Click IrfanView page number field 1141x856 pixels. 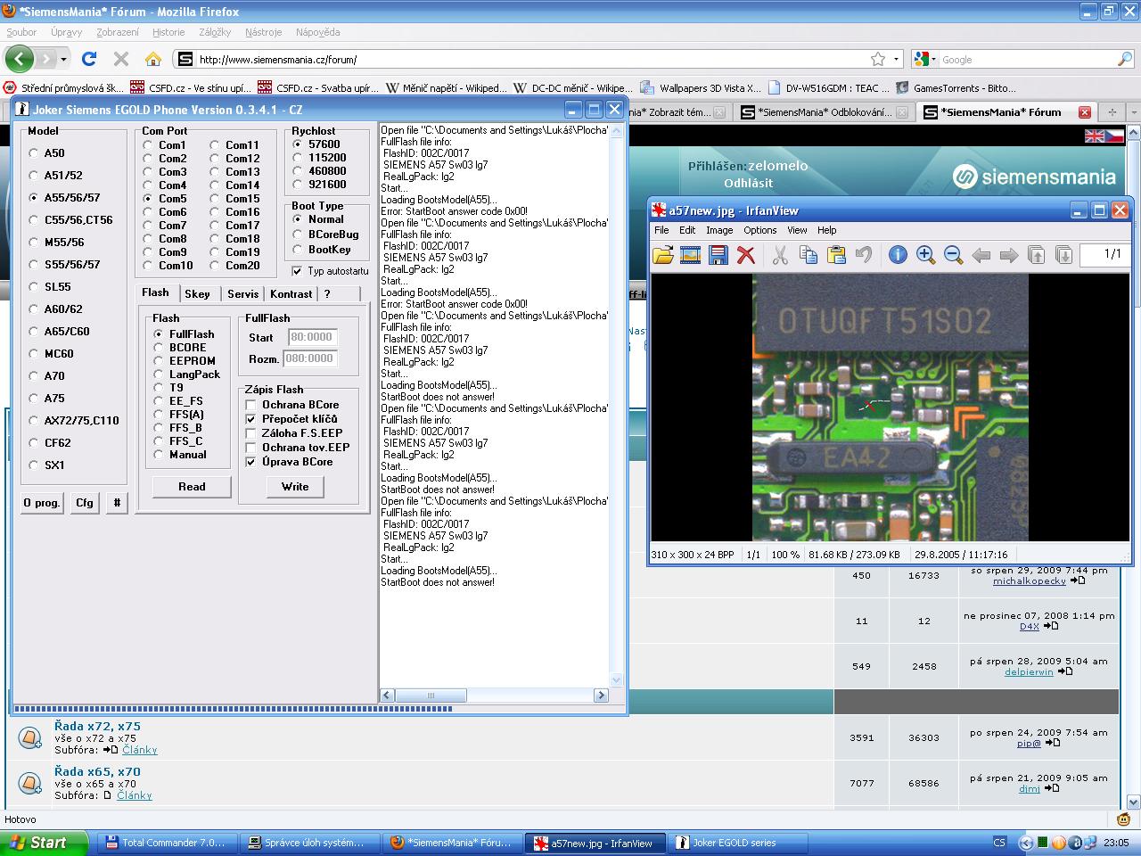click(x=1104, y=255)
